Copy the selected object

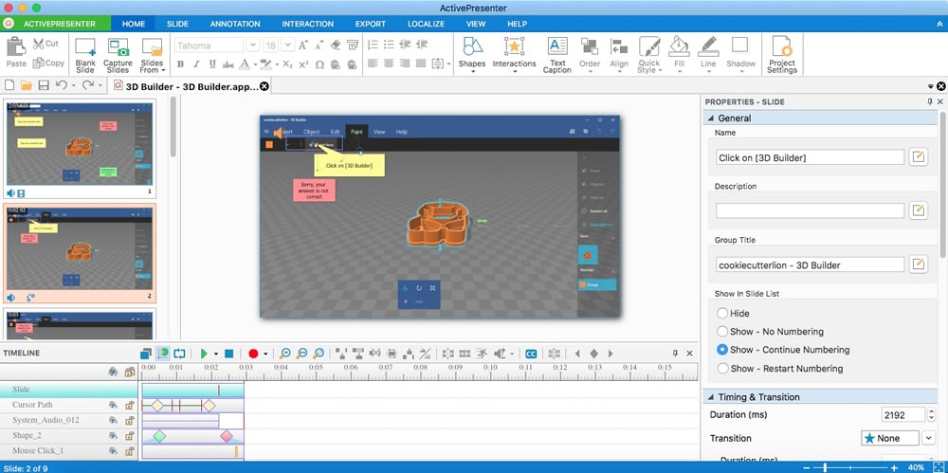[47, 63]
